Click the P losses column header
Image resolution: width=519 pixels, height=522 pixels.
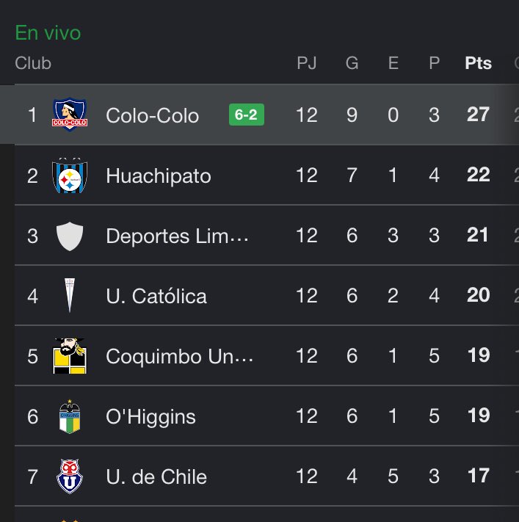434,63
